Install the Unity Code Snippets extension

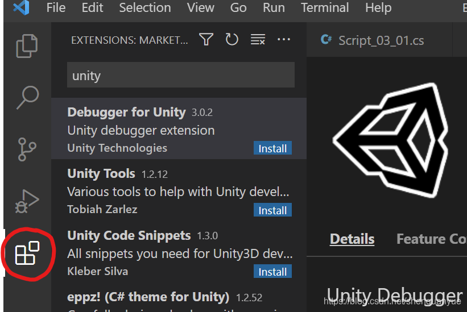(x=272, y=271)
